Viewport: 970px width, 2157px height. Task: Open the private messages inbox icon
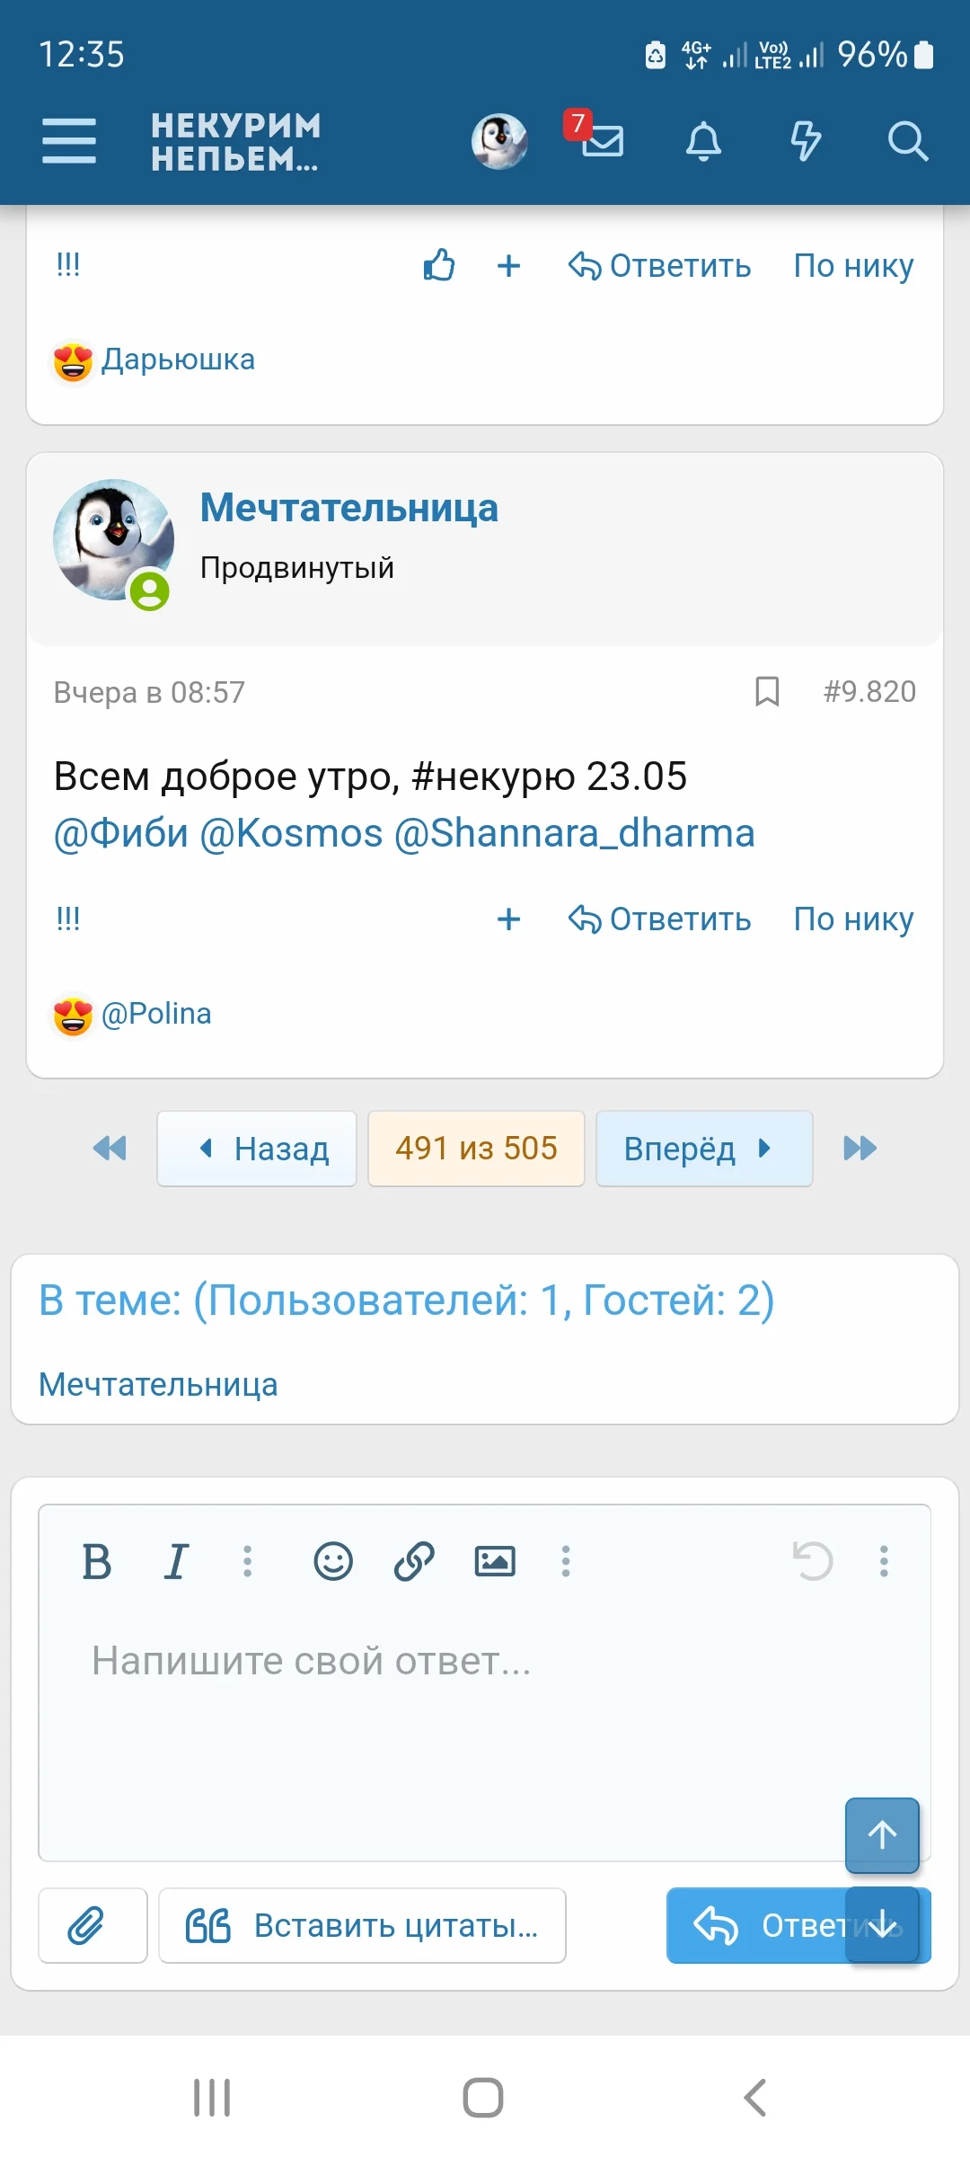click(x=601, y=140)
